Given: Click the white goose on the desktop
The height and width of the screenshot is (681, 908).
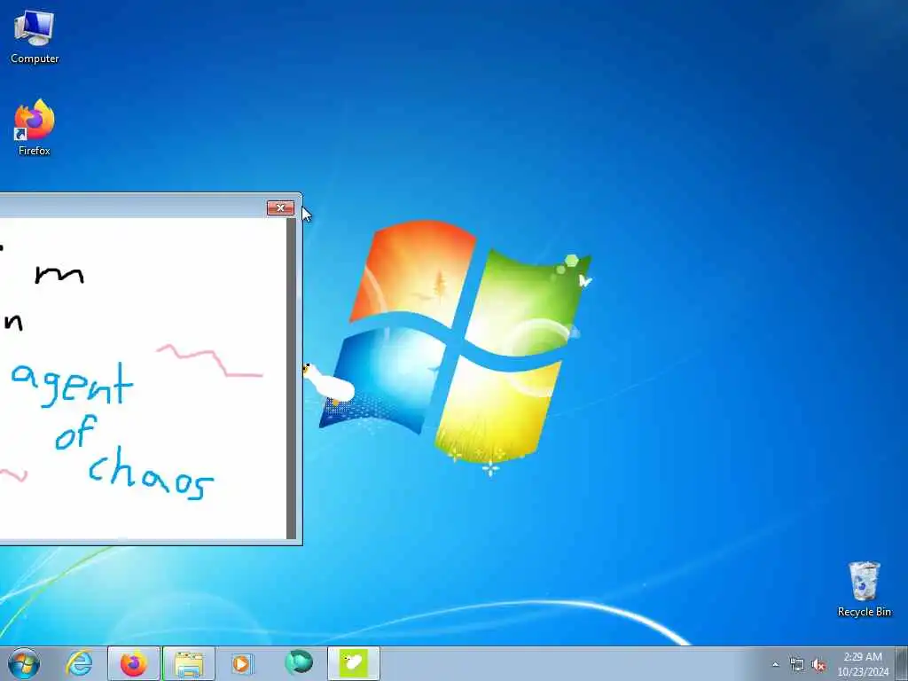Looking at the screenshot, I should (x=328, y=383).
